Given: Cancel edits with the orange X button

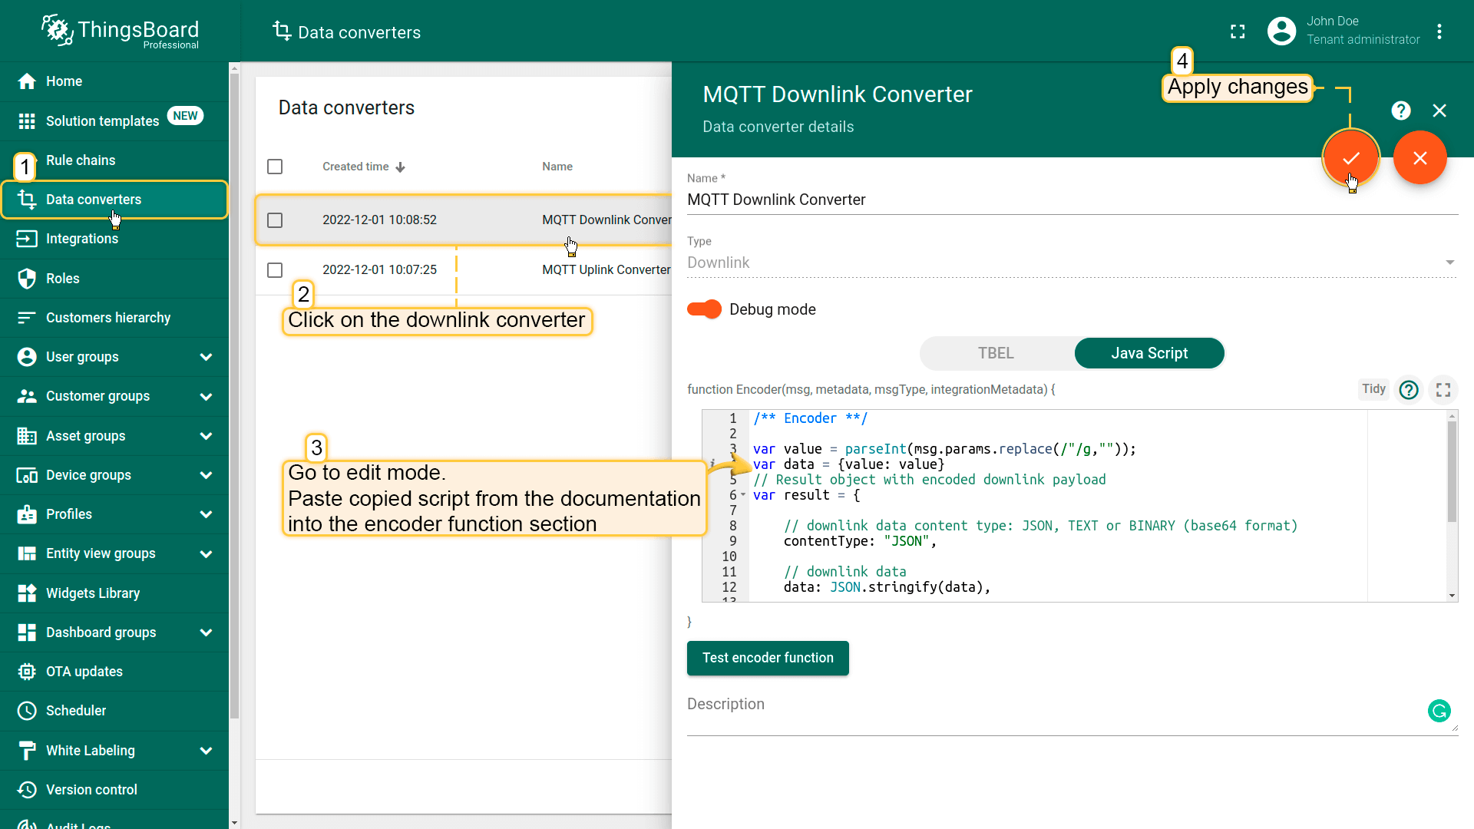Looking at the screenshot, I should 1420,158.
